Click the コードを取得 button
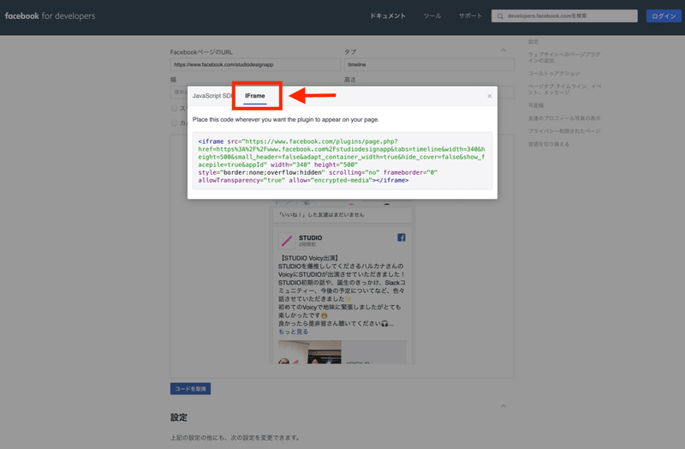 [x=190, y=389]
